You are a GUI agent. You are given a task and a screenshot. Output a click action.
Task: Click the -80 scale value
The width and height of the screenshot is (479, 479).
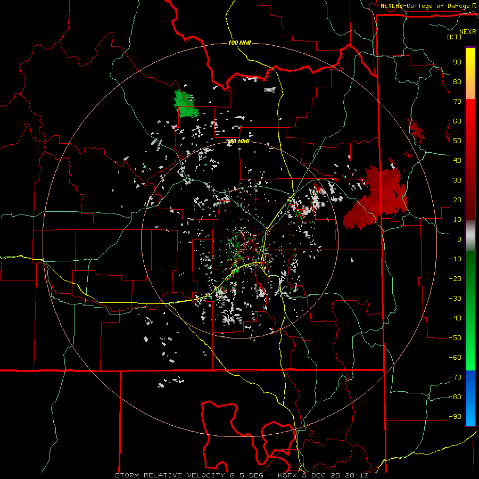click(x=455, y=397)
